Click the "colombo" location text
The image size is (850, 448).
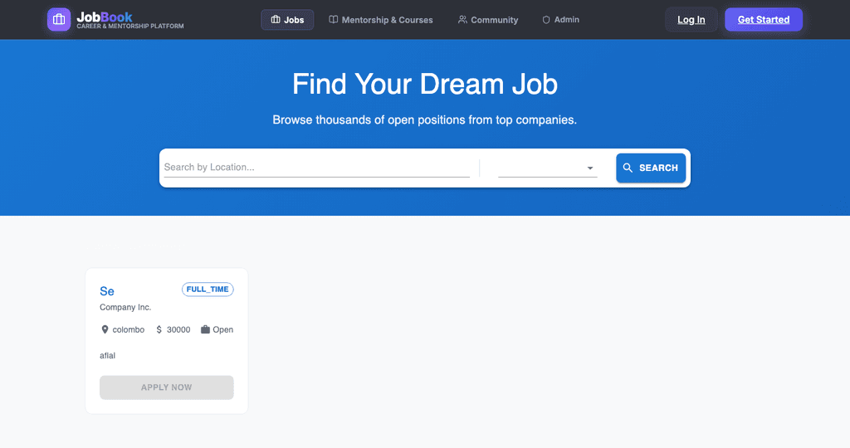(129, 329)
